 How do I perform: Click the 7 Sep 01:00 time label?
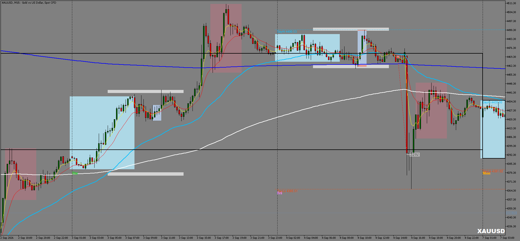[x=489, y=238]
